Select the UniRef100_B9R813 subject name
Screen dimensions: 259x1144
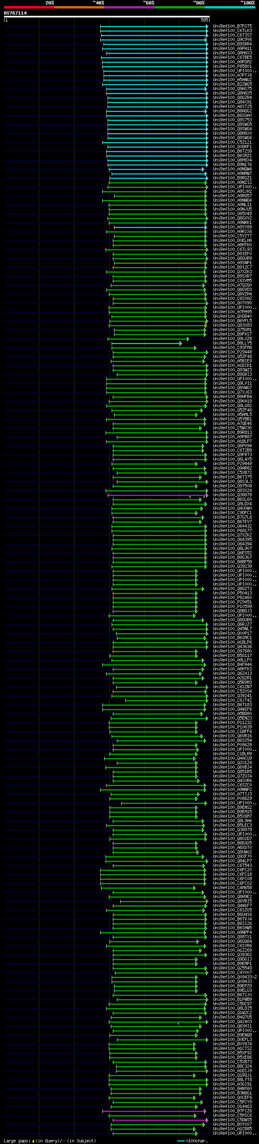pyautogui.click(x=232, y=433)
